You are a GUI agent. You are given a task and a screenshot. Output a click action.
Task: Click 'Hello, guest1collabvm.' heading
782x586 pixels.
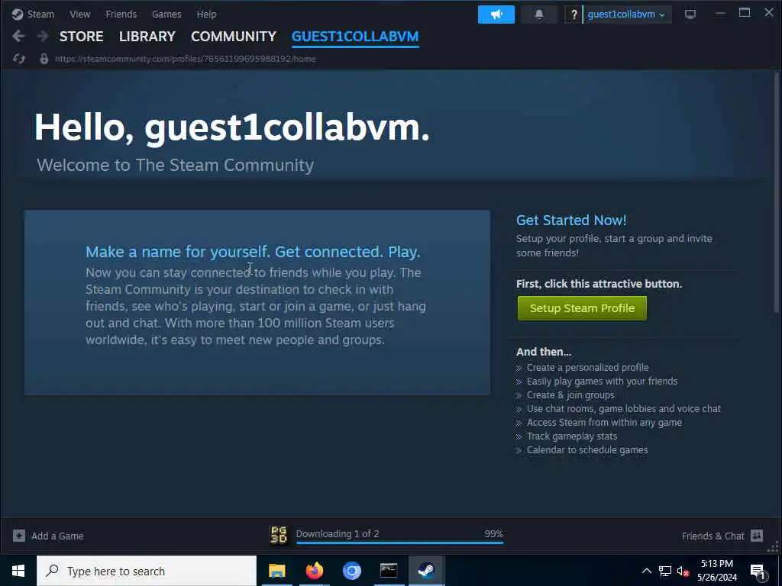point(232,127)
